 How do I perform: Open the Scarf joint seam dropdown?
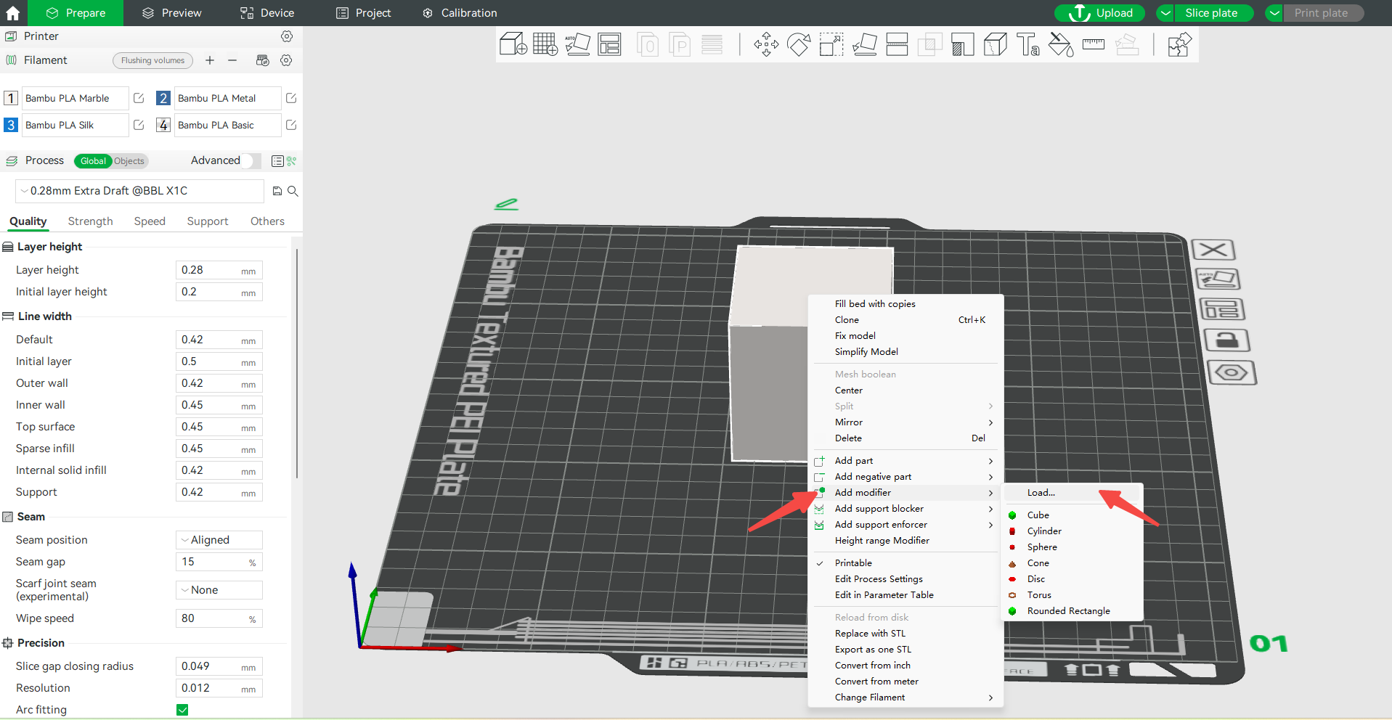219,590
